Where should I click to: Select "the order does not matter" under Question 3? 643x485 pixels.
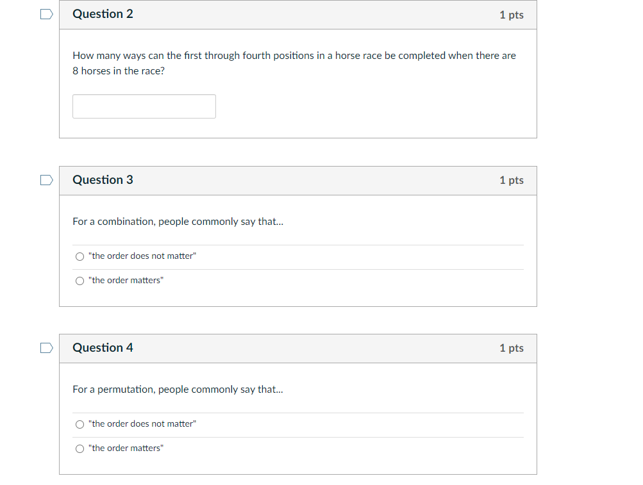click(79, 256)
